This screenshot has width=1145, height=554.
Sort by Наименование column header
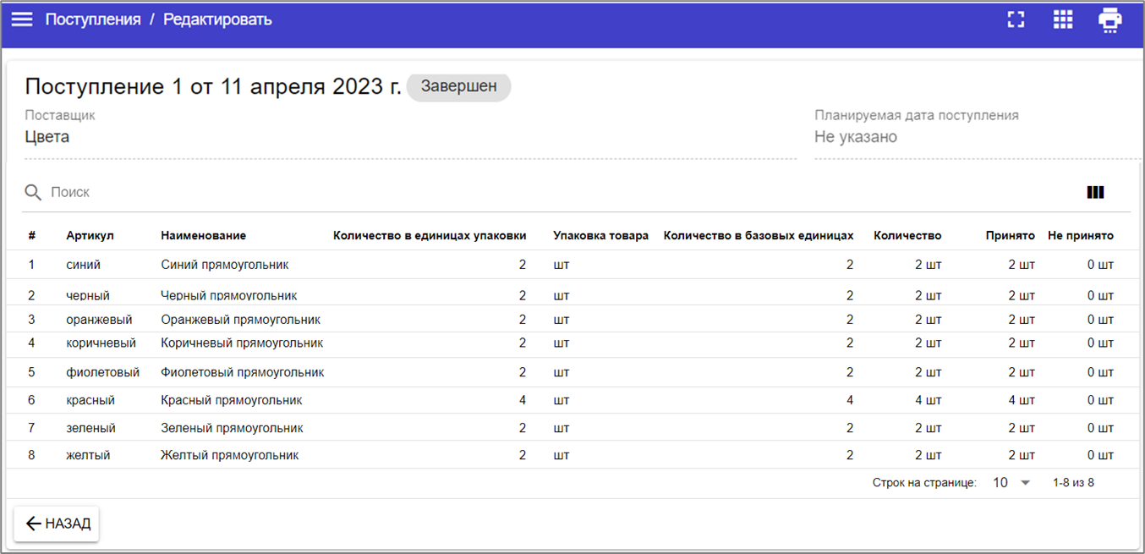coord(203,236)
